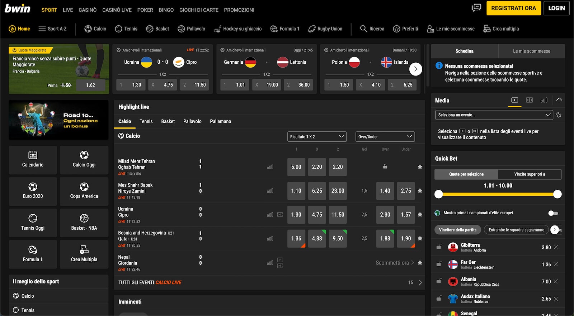Open the Tennis Oggi tile

(x=33, y=223)
